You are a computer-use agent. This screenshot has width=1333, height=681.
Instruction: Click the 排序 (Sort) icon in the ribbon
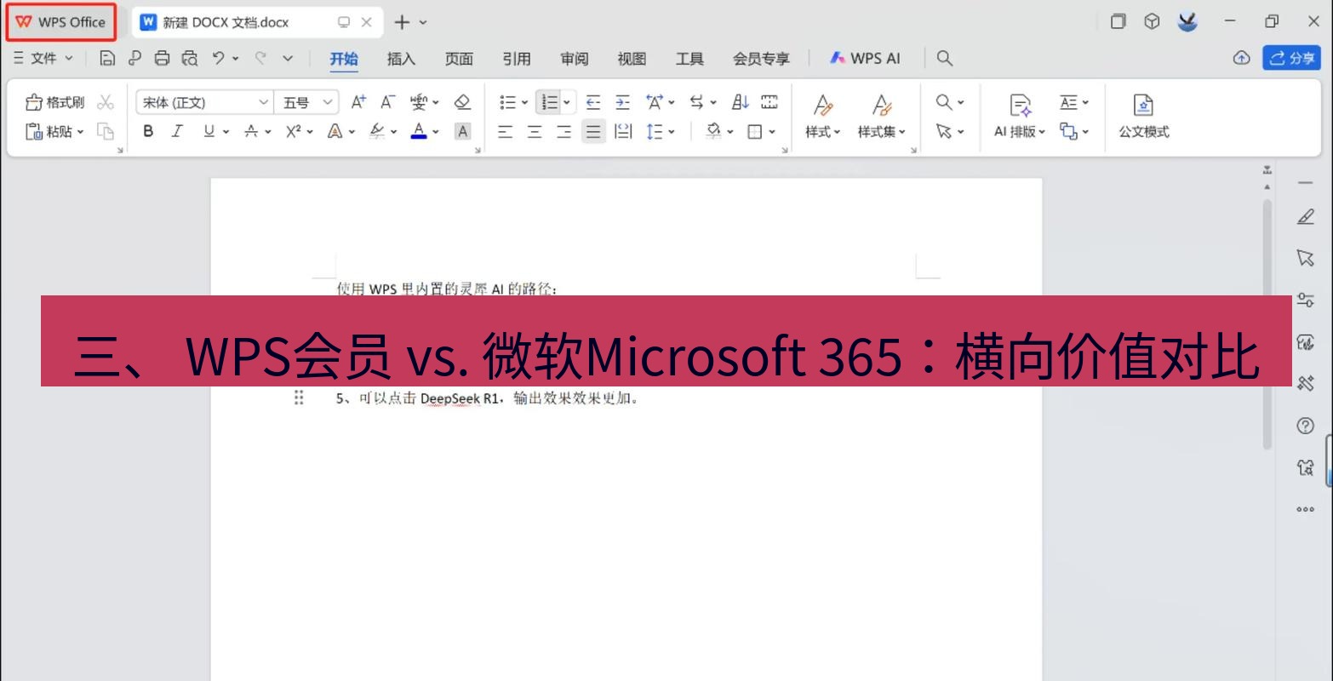[740, 102]
